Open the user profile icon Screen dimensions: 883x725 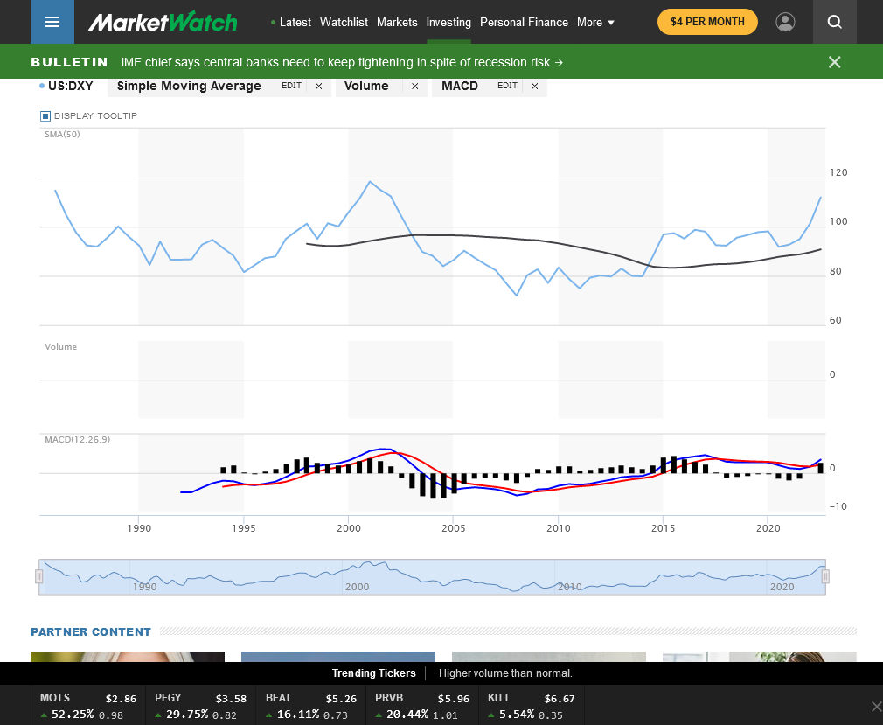(785, 22)
